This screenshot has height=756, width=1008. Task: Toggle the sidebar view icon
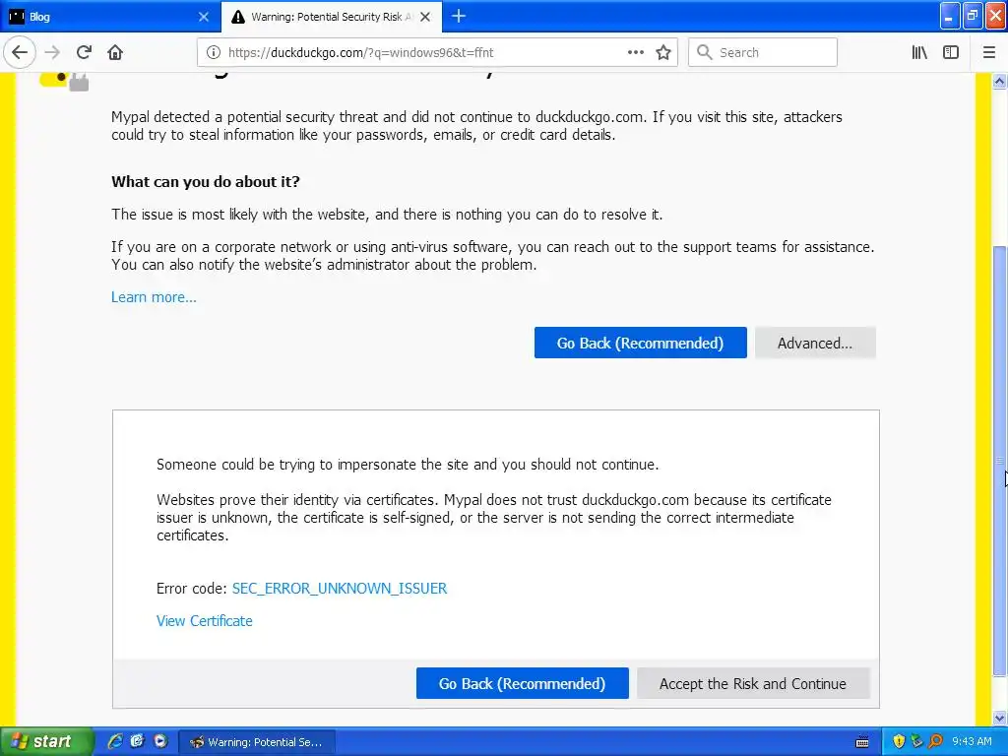click(951, 53)
